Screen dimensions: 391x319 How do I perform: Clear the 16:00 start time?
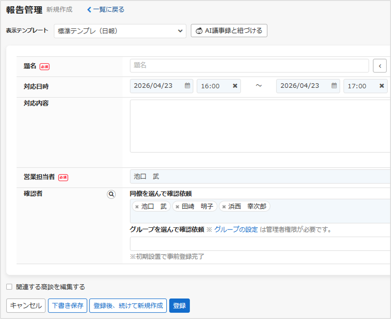(235, 86)
